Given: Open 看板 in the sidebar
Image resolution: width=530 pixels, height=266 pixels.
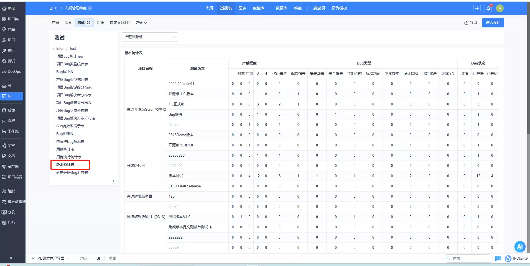Looking at the screenshot, I should point(9,121).
